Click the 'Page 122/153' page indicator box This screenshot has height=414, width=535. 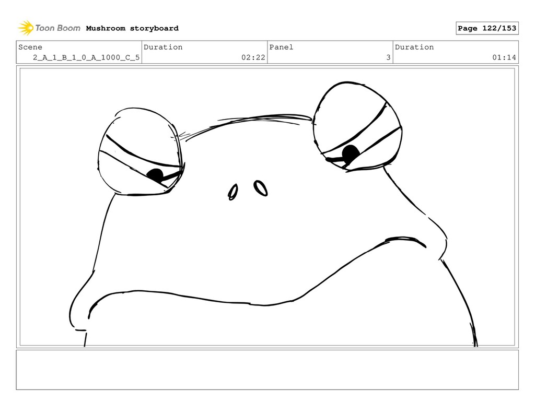coord(487,28)
